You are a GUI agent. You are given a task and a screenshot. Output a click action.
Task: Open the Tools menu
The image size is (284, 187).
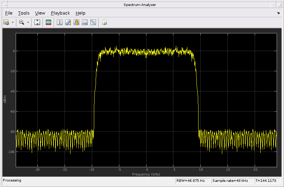point(24,13)
